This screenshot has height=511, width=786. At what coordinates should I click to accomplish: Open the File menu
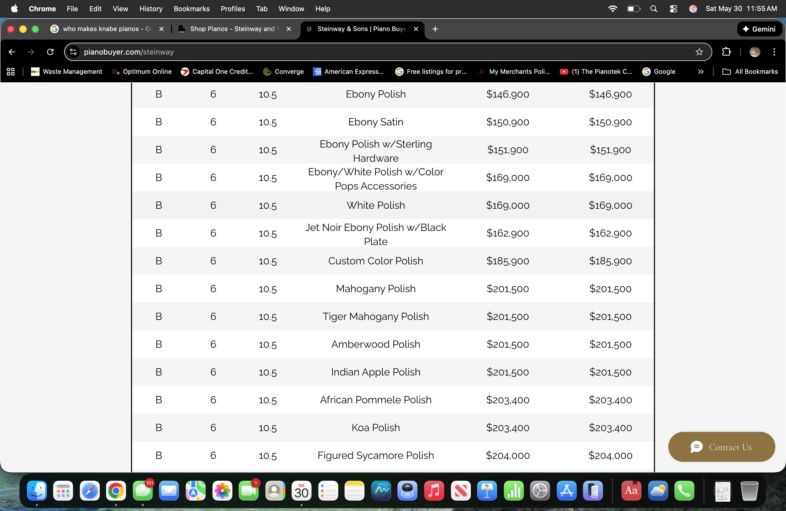coord(72,8)
